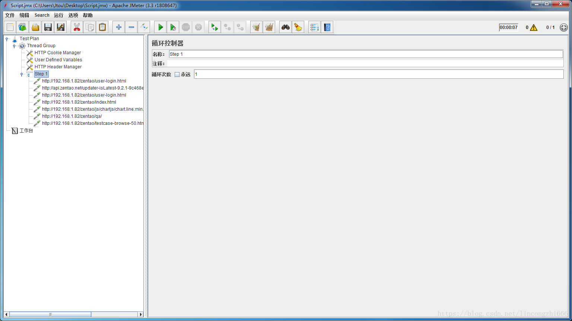
Task: Save the test plan with floppy icon
Action: coord(48,27)
